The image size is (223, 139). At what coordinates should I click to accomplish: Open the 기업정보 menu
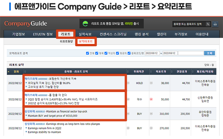(x=18, y=34)
